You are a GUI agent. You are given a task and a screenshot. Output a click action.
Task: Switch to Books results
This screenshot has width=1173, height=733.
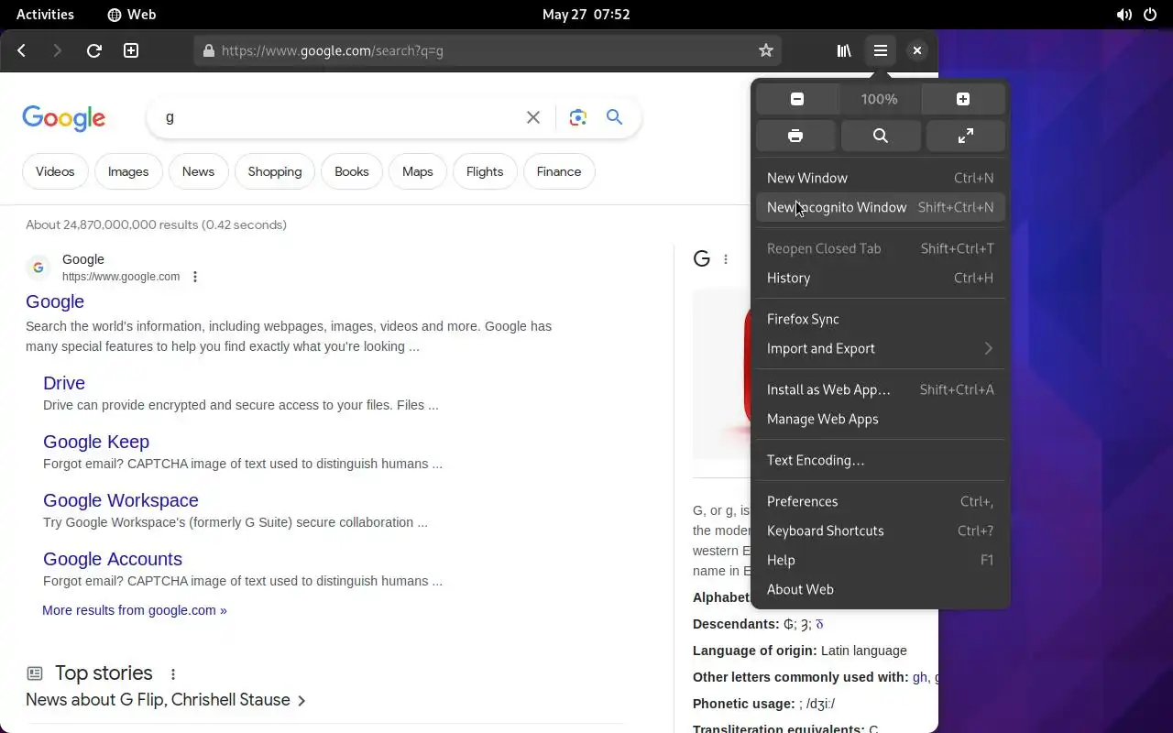(x=352, y=171)
